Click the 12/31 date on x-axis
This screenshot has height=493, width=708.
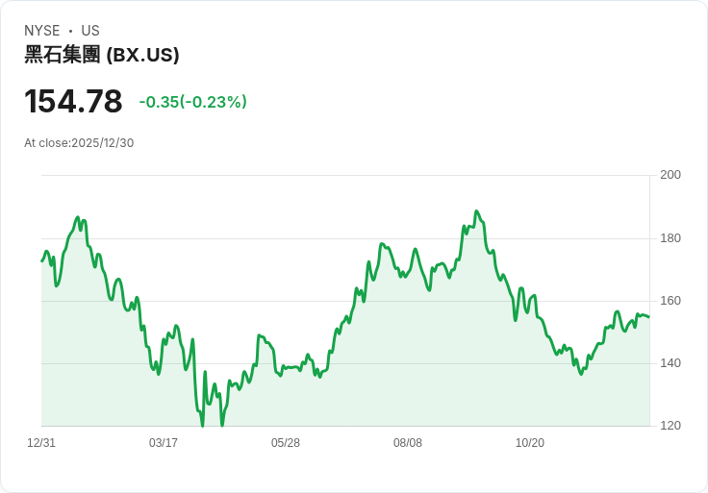[x=41, y=443]
